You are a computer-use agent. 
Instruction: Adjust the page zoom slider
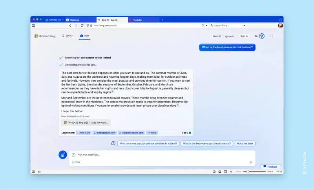point(248,172)
